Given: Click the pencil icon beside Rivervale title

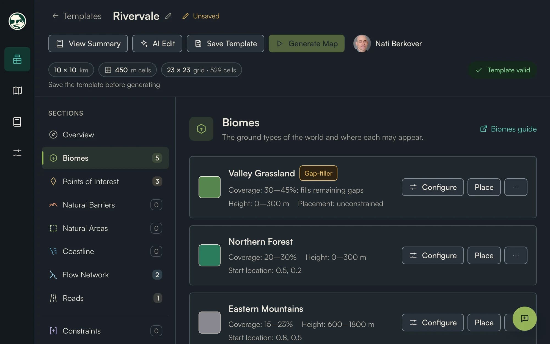Looking at the screenshot, I should [168, 16].
